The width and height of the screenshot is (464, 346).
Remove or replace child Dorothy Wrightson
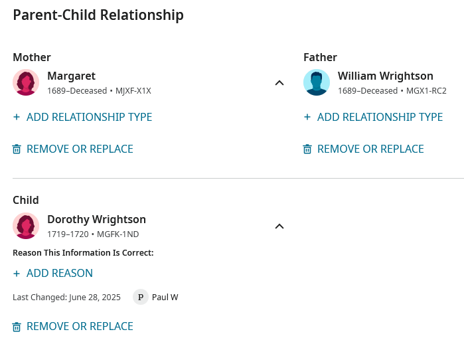click(73, 327)
